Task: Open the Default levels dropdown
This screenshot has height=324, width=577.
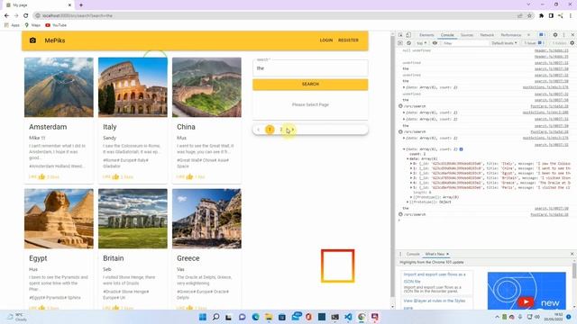Action: [x=504, y=43]
